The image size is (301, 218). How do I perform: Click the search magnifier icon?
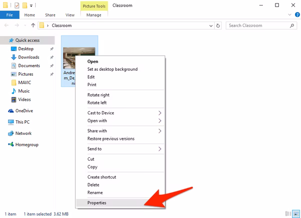[x=291, y=25]
